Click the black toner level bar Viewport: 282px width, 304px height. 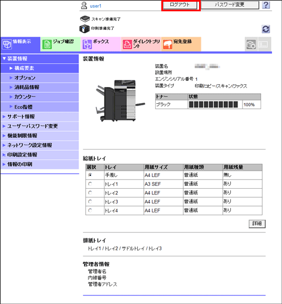tap(213, 105)
